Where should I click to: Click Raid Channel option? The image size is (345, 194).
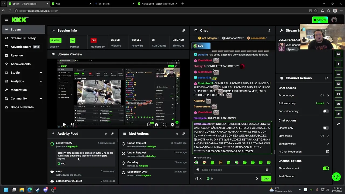[x=286, y=176]
